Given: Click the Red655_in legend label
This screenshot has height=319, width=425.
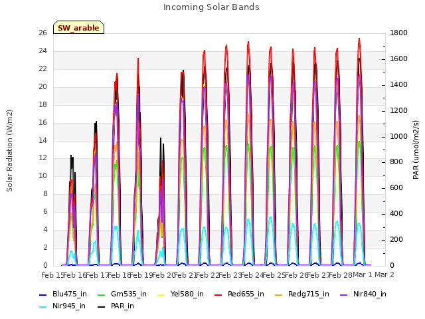Looking at the screenshot, I should 246,294.
